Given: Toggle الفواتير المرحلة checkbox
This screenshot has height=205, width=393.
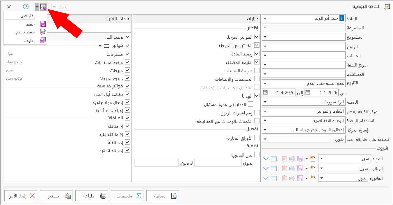Looking at the screenshot, I should (257, 37).
